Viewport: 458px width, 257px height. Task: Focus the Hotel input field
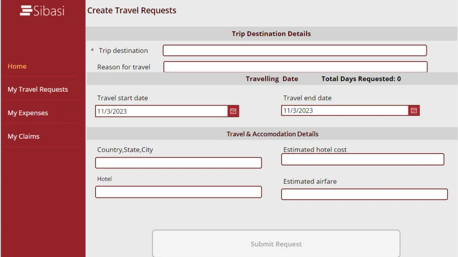(x=179, y=192)
